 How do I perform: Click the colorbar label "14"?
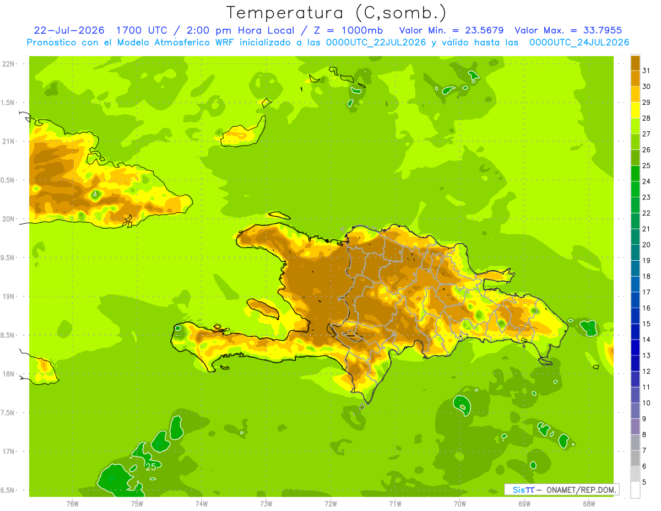pyautogui.click(x=647, y=340)
